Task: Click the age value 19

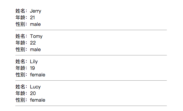Action: (x=32, y=68)
